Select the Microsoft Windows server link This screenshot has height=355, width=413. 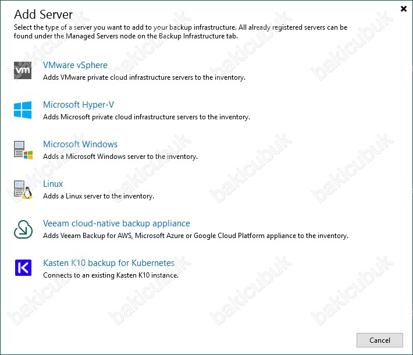80,144
